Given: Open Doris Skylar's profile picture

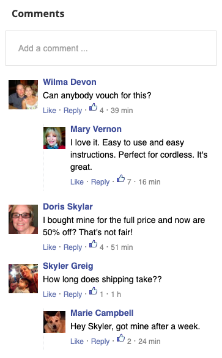Looking at the screenshot, I should point(23,219).
